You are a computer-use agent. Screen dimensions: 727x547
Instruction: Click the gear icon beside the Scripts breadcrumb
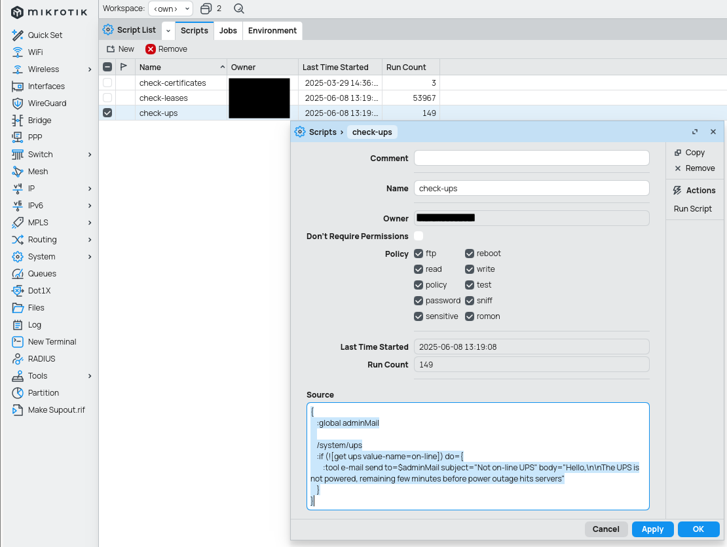300,132
